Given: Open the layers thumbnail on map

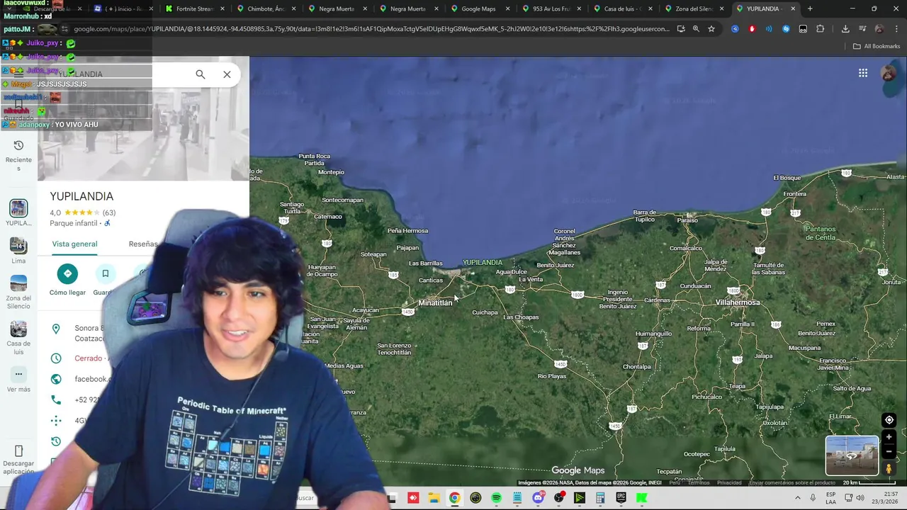Looking at the screenshot, I should coord(852,455).
